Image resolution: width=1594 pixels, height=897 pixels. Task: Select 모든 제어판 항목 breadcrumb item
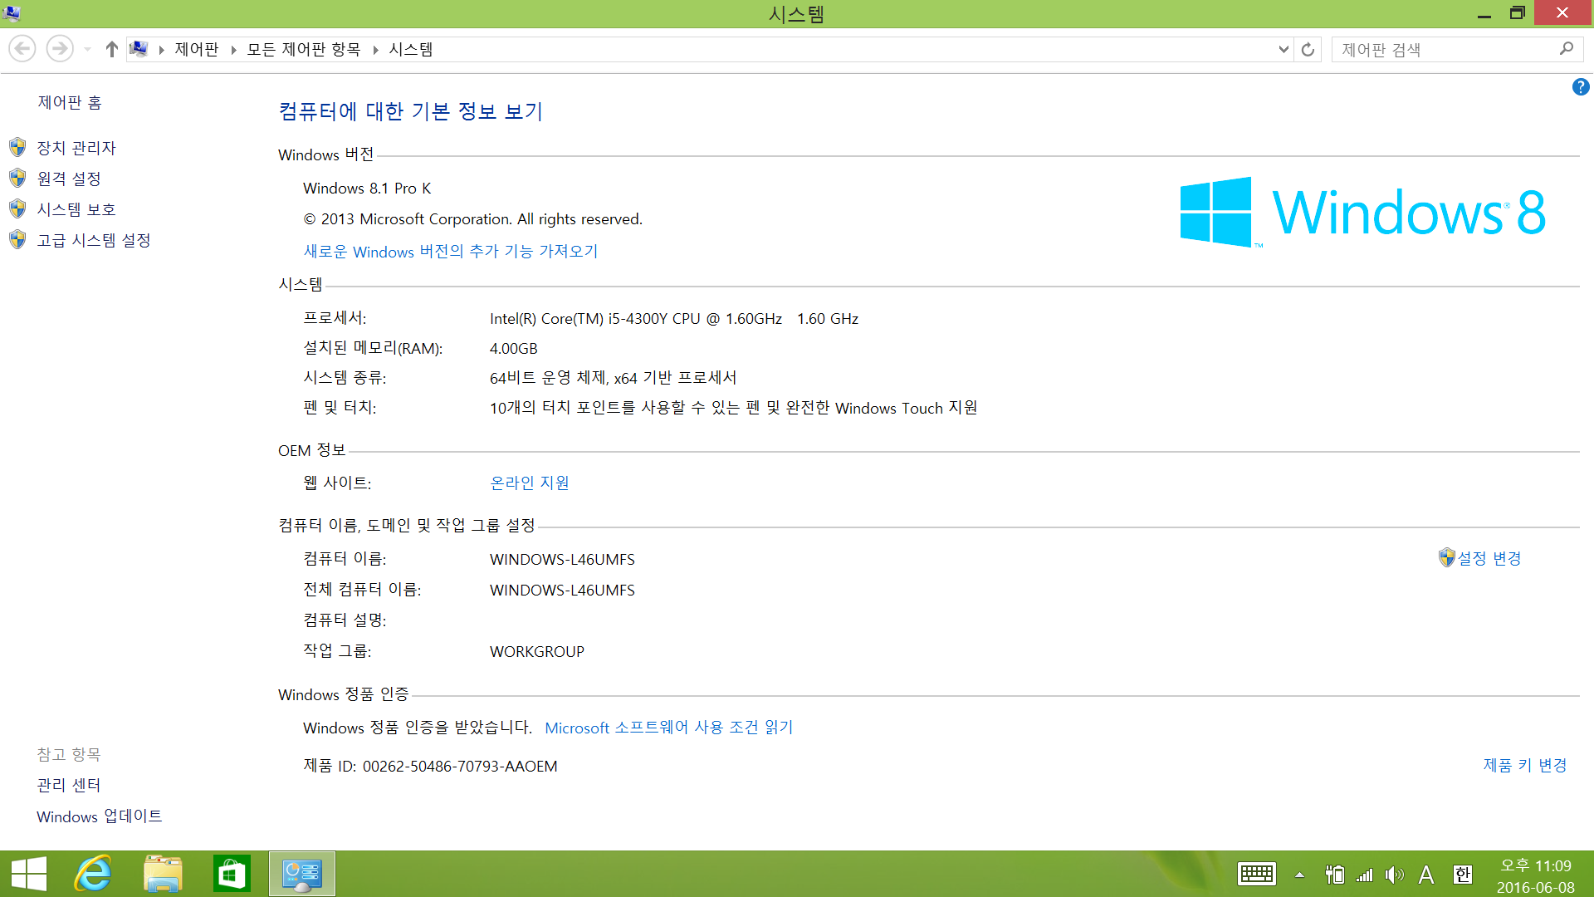coord(303,50)
